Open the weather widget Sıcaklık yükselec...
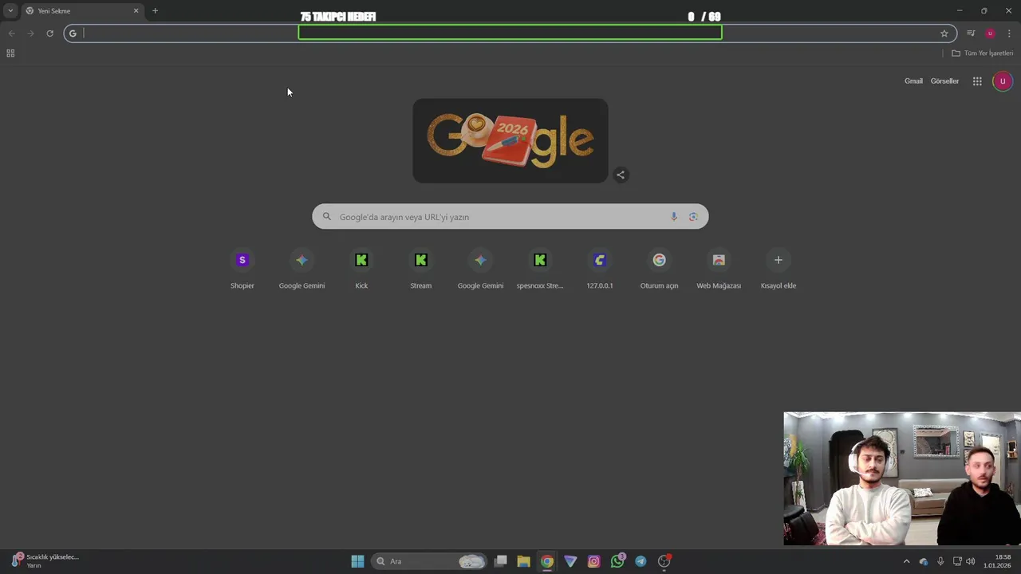Image resolution: width=1021 pixels, height=574 pixels. point(45,561)
